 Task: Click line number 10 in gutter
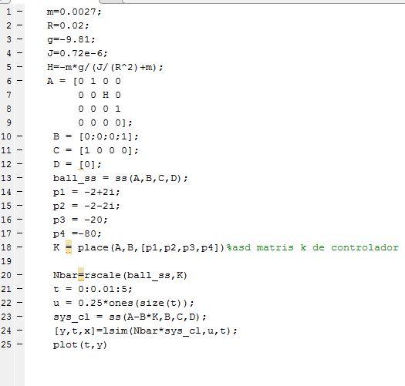[6, 136]
